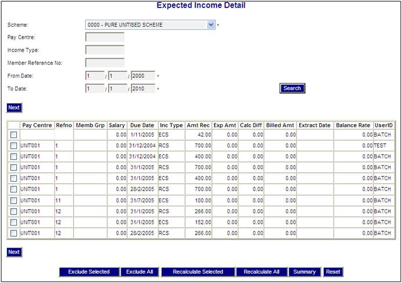This screenshot has height=283, width=402.
Task: Tick the checkbox for the 152.00 amount row
Action: (x=13, y=222)
